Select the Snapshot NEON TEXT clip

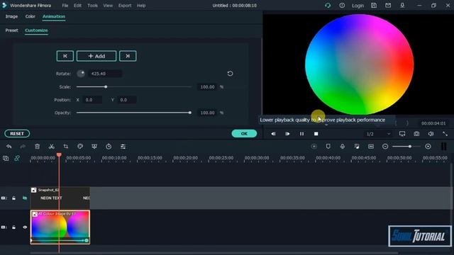[x=60, y=198]
